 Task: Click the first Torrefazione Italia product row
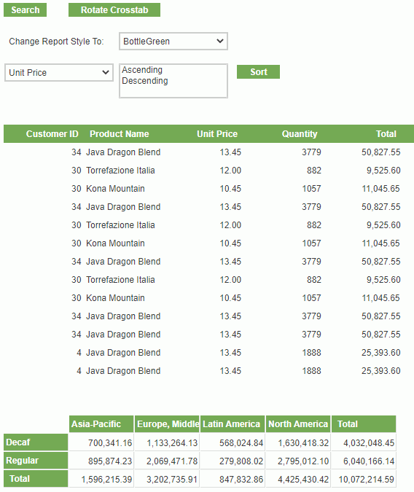click(207, 171)
